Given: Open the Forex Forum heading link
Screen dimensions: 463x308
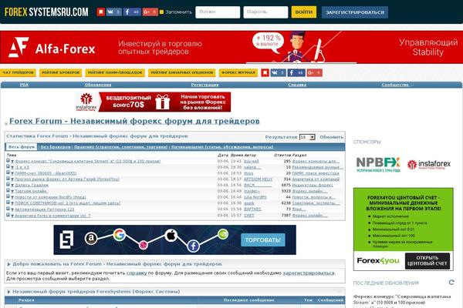Looking at the screenshot, I should coord(134,121).
